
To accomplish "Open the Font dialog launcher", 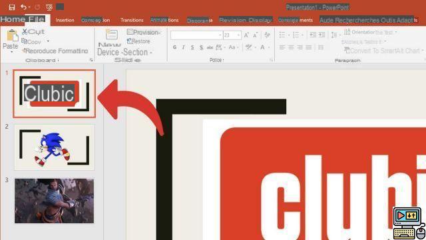I will click(271, 60).
